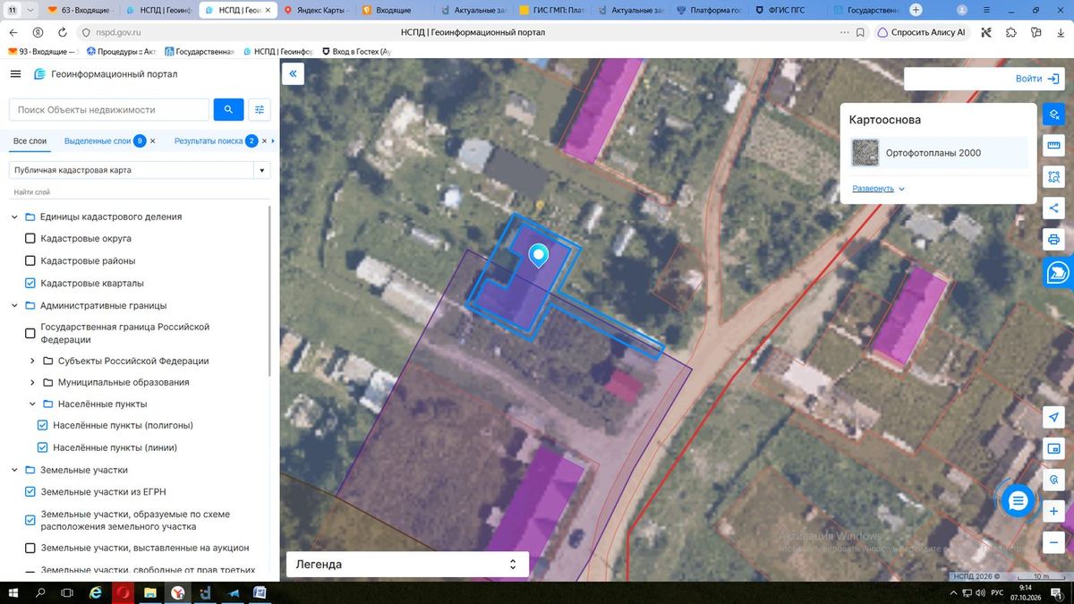Select the ruler measurement tool
Viewport: 1074px width, 604px height.
(1053, 146)
